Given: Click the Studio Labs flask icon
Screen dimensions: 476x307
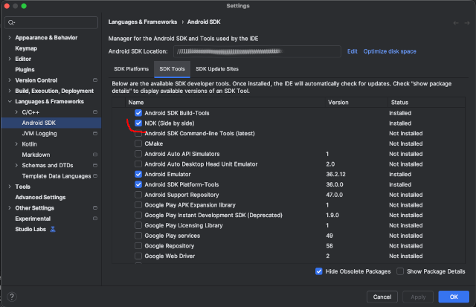Looking at the screenshot, I should click(x=53, y=230).
